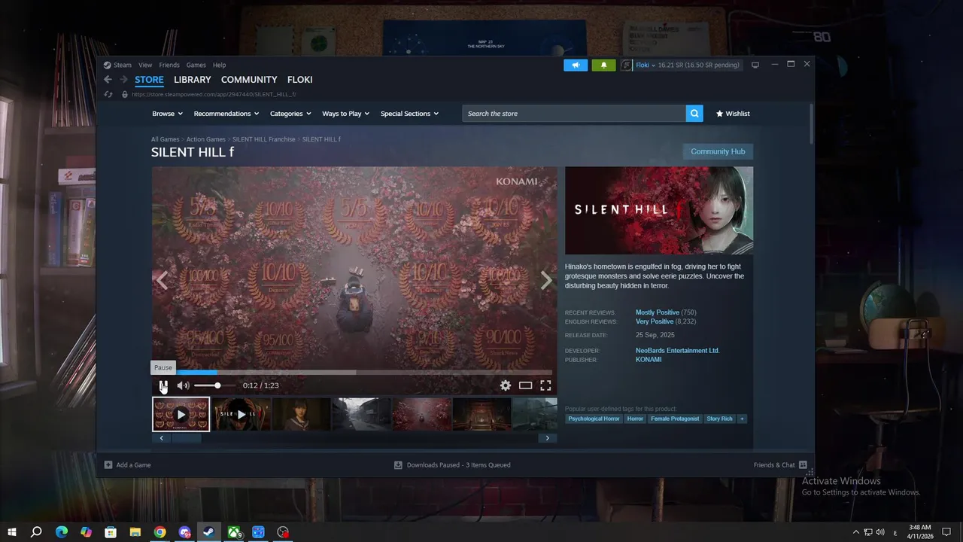The height and width of the screenshot is (542, 963).
Task: Expand the Browse dropdown
Action: click(x=167, y=114)
